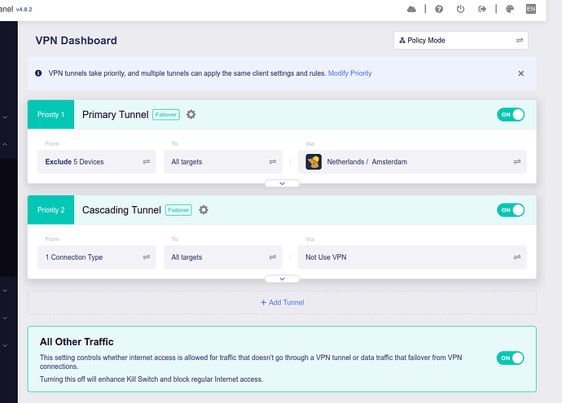
Task: Turn off All Other Traffic switch
Action: coord(511,357)
